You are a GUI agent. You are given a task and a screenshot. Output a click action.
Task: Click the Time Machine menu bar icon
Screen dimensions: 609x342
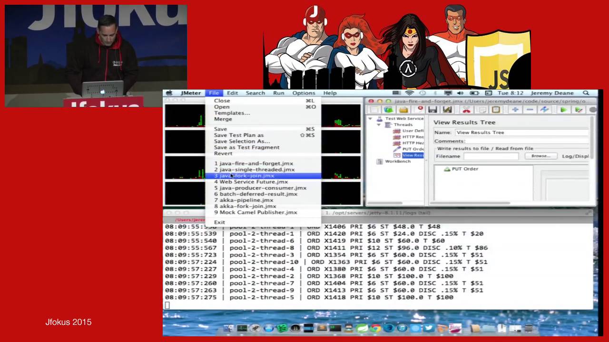422,93
